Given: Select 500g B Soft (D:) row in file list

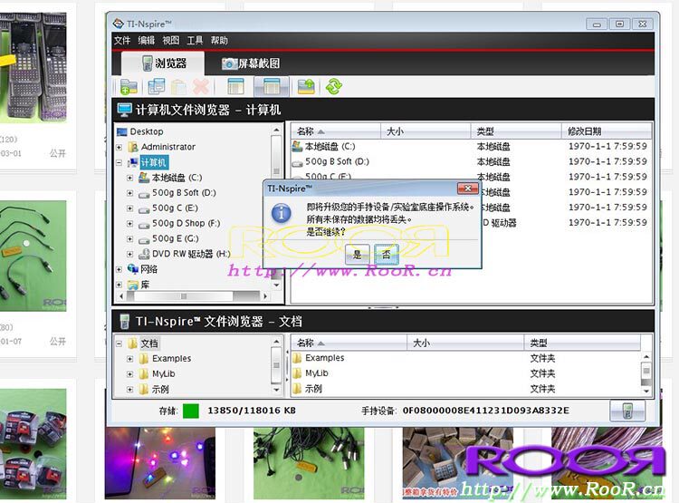Looking at the screenshot, I should (x=471, y=161).
